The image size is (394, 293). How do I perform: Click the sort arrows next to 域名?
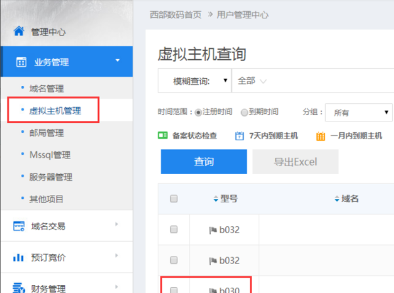[x=337, y=199]
